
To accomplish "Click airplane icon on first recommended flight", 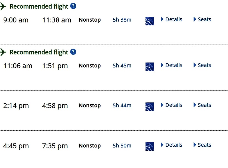I will point(3,7).
